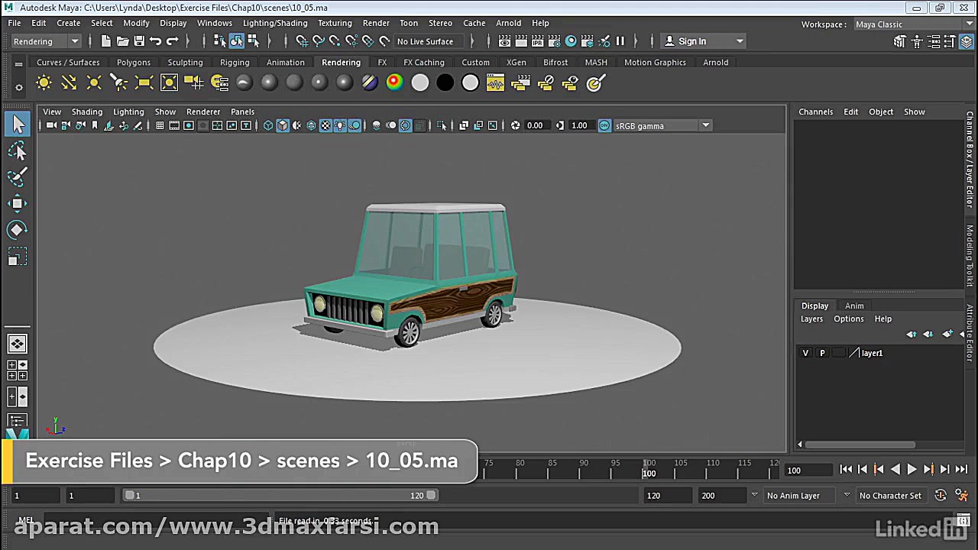
Task: Select the Rotate tool
Action: point(18,229)
